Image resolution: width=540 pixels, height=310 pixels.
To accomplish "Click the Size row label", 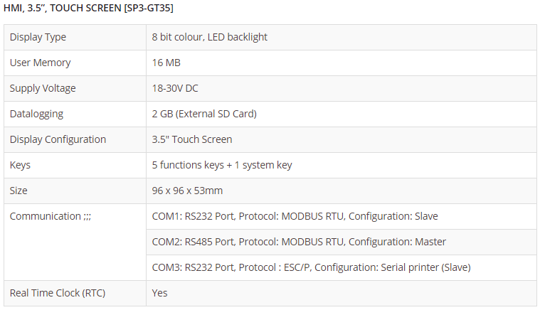I will [x=18, y=191].
